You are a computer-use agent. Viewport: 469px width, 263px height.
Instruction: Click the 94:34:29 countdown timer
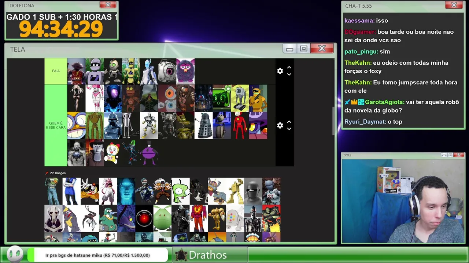[x=61, y=29]
